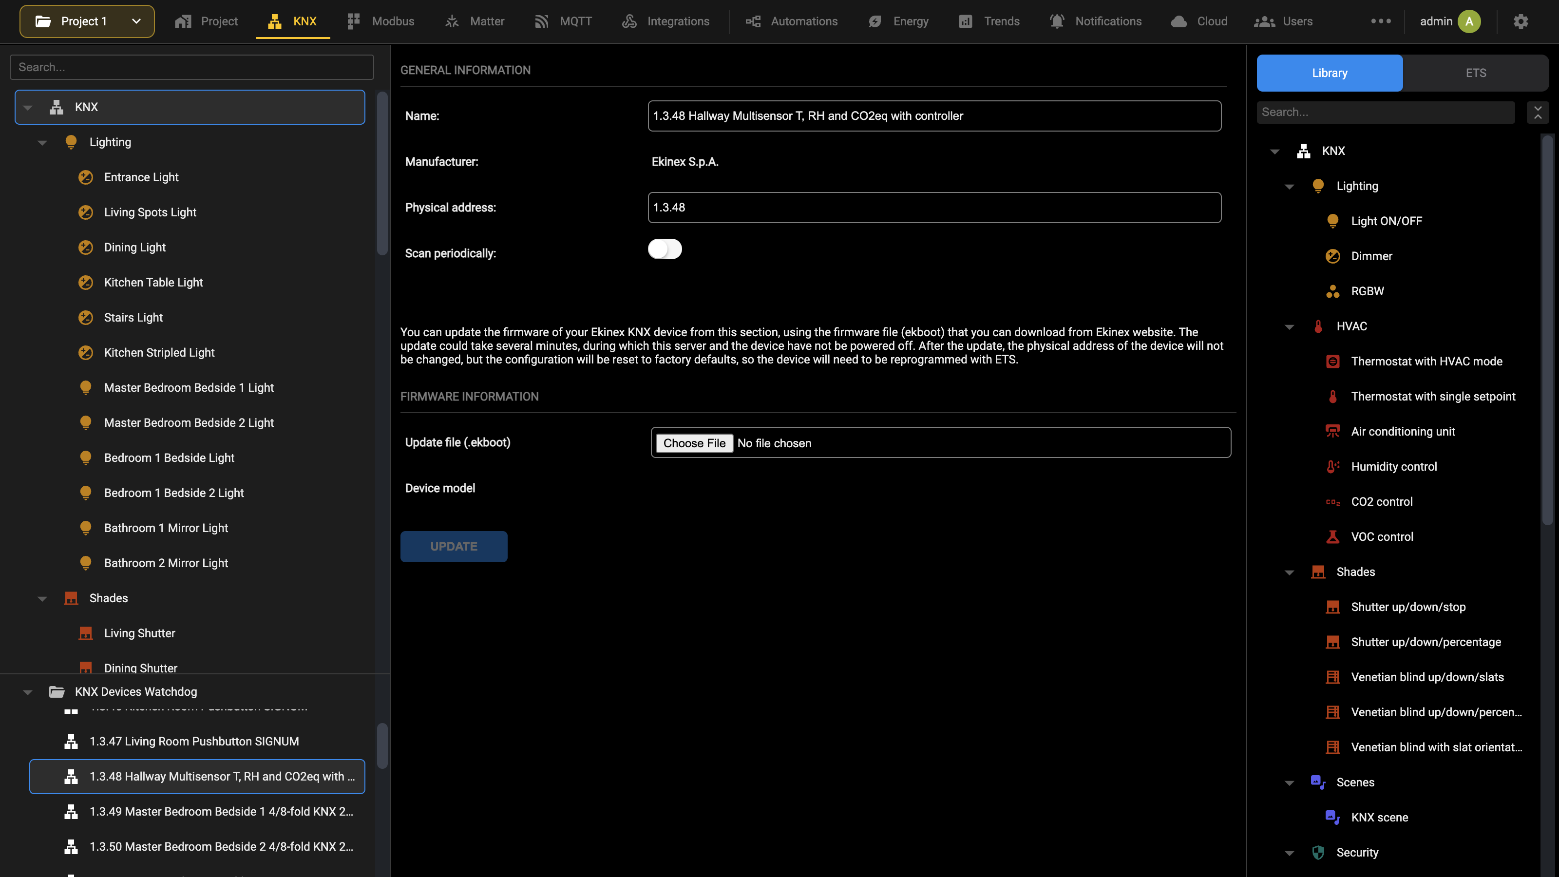Switch to the ETS tab
This screenshot has width=1559, height=877.
pos(1476,73)
